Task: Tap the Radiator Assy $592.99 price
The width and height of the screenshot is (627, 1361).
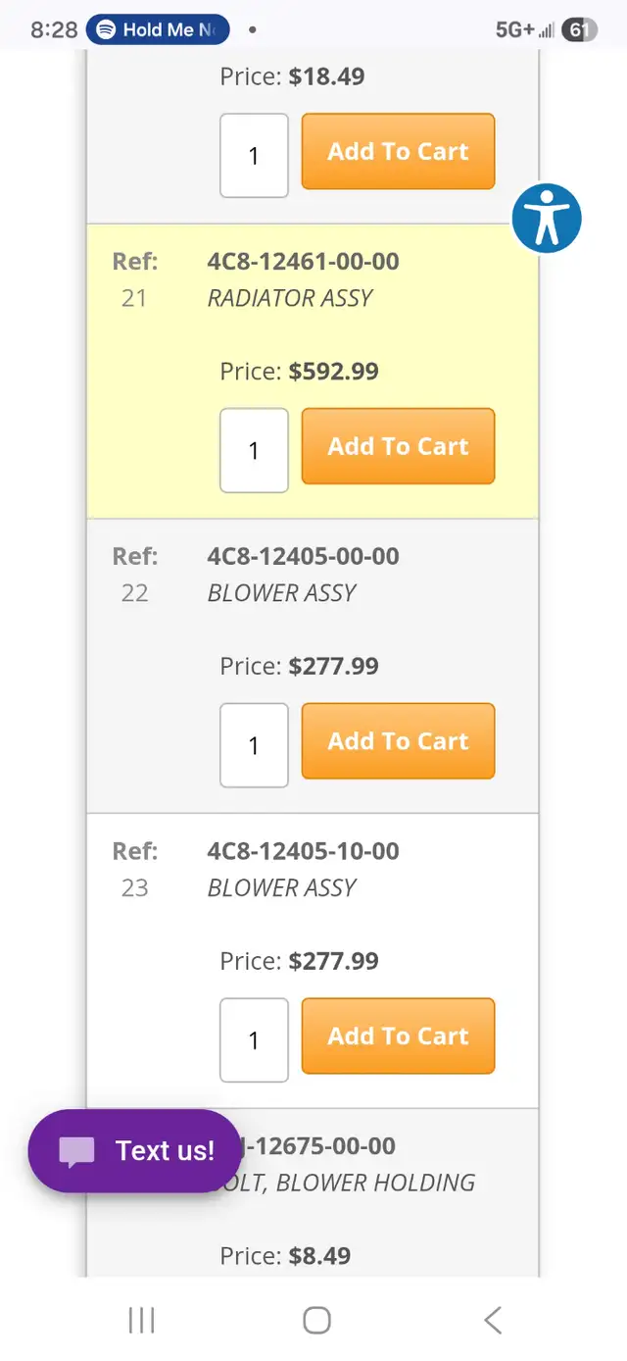Action: (x=333, y=372)
